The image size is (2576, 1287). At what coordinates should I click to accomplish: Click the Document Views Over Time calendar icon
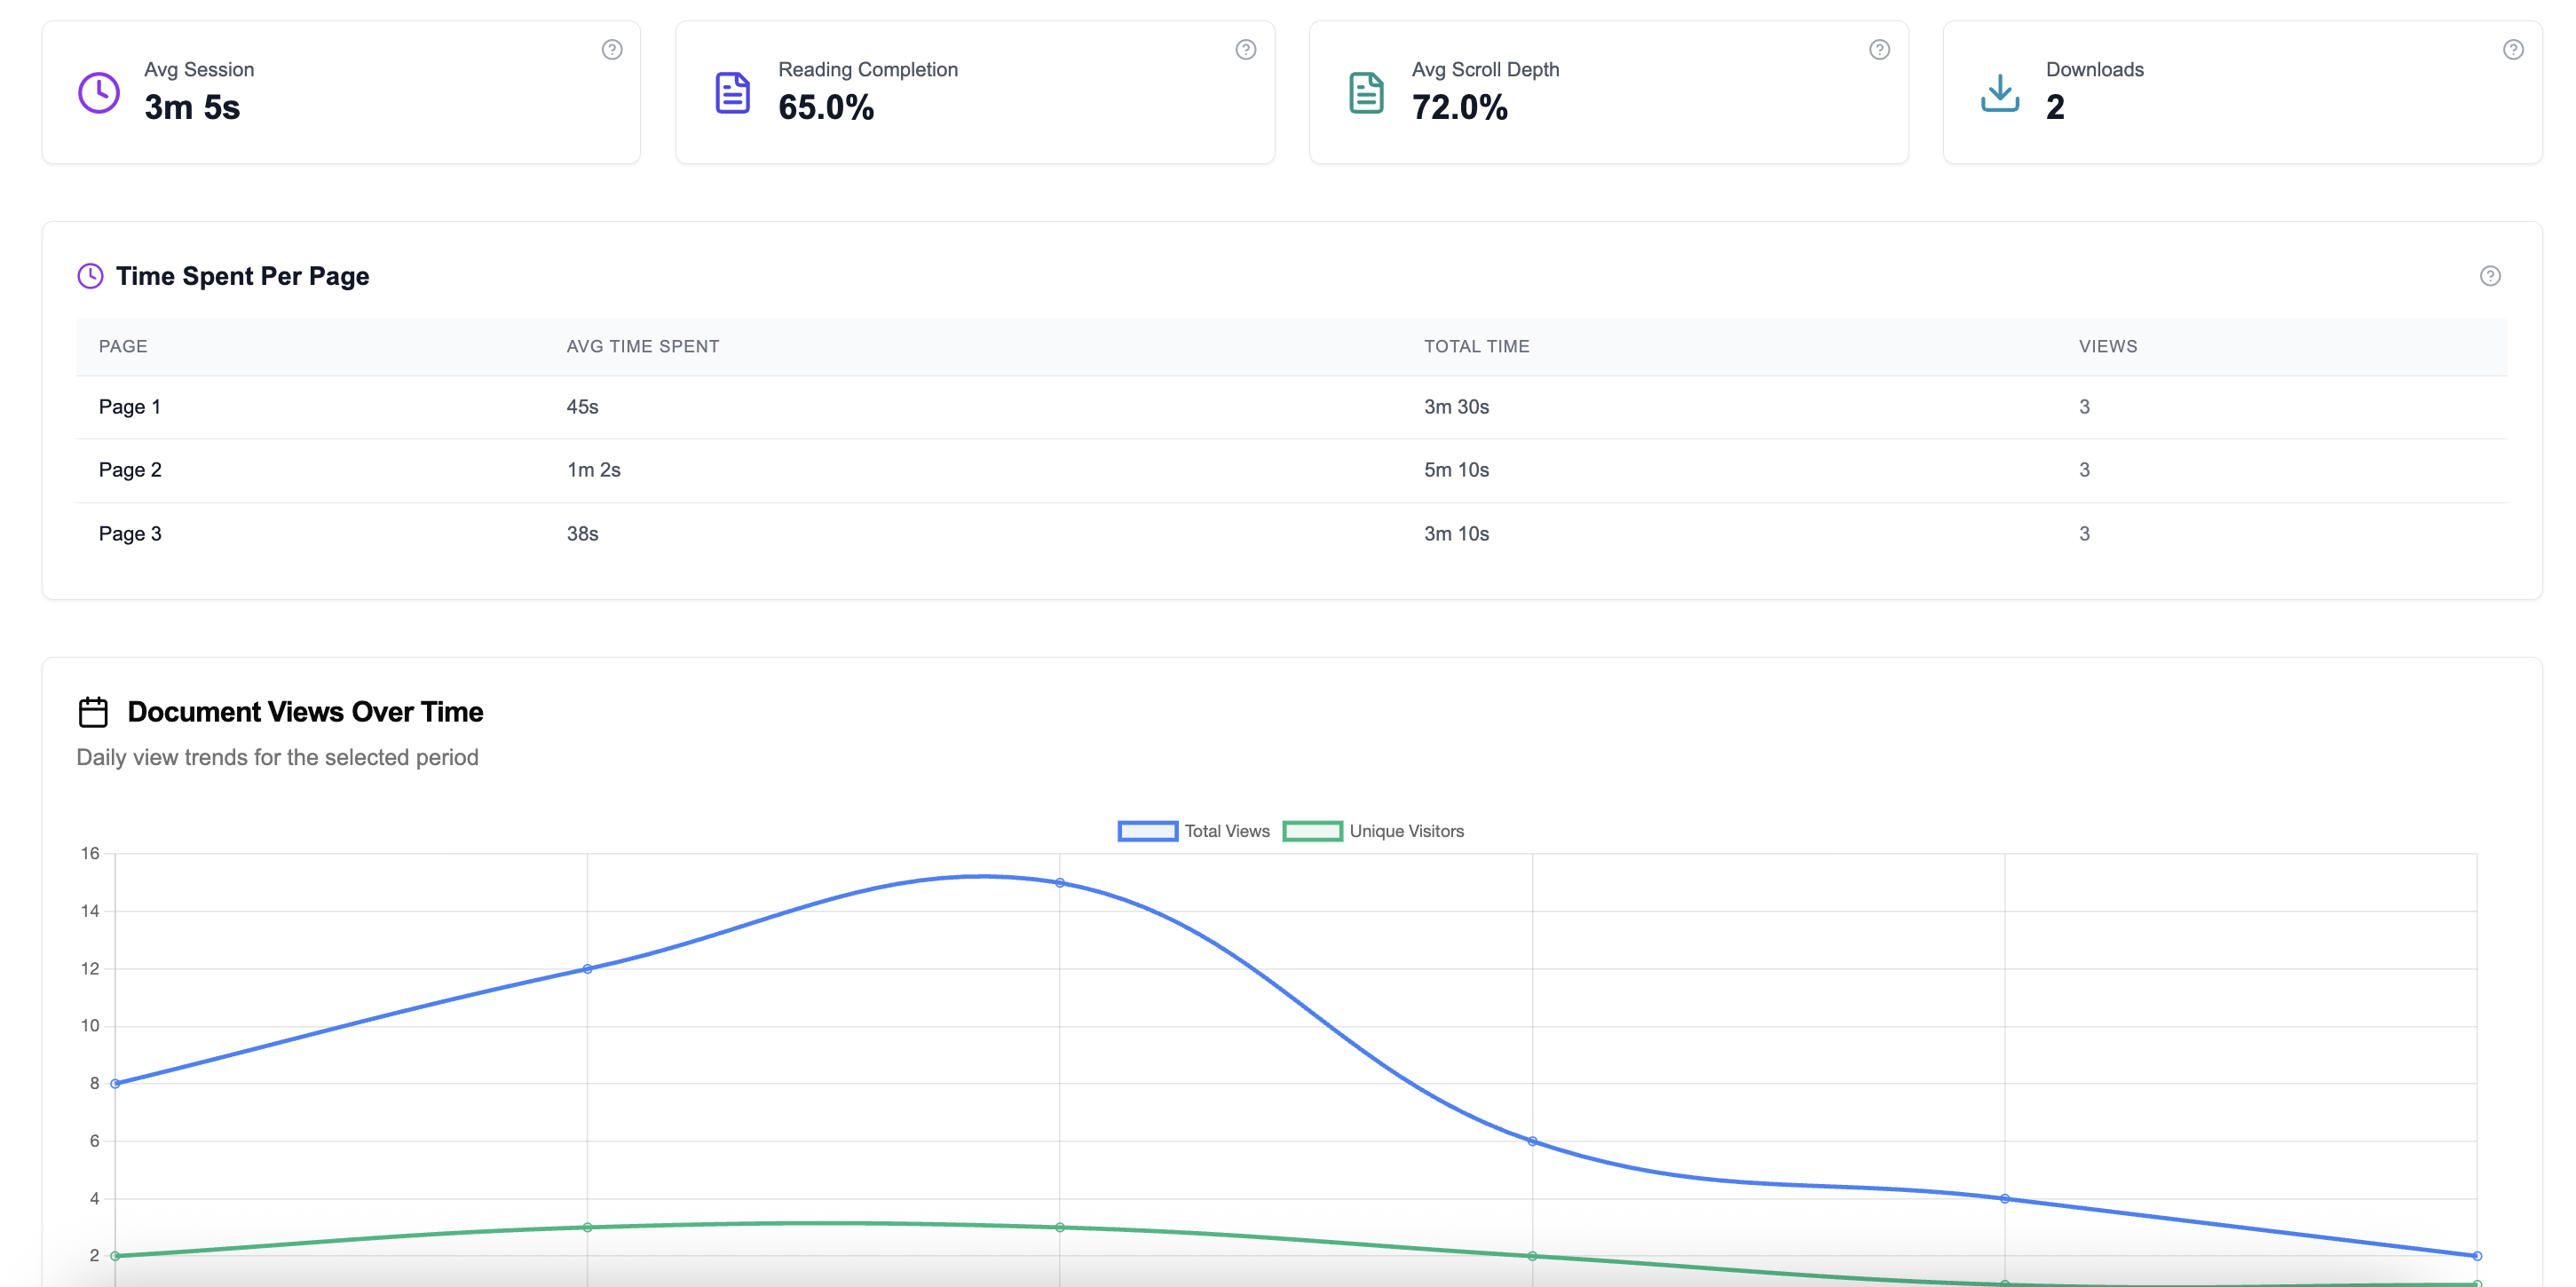pos(93,711)
